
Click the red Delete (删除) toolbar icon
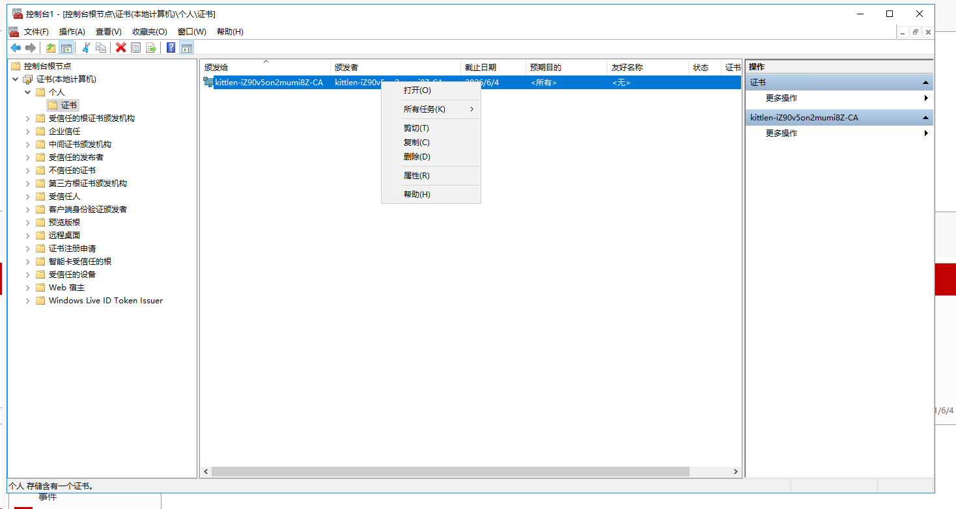tap(121, 47)
